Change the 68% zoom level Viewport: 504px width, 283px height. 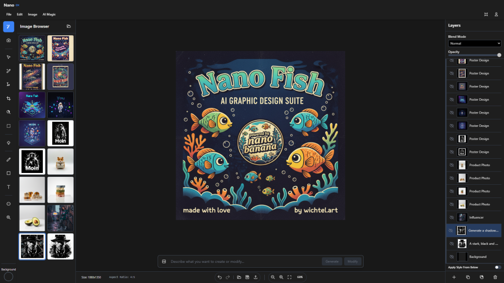(300, 277)
